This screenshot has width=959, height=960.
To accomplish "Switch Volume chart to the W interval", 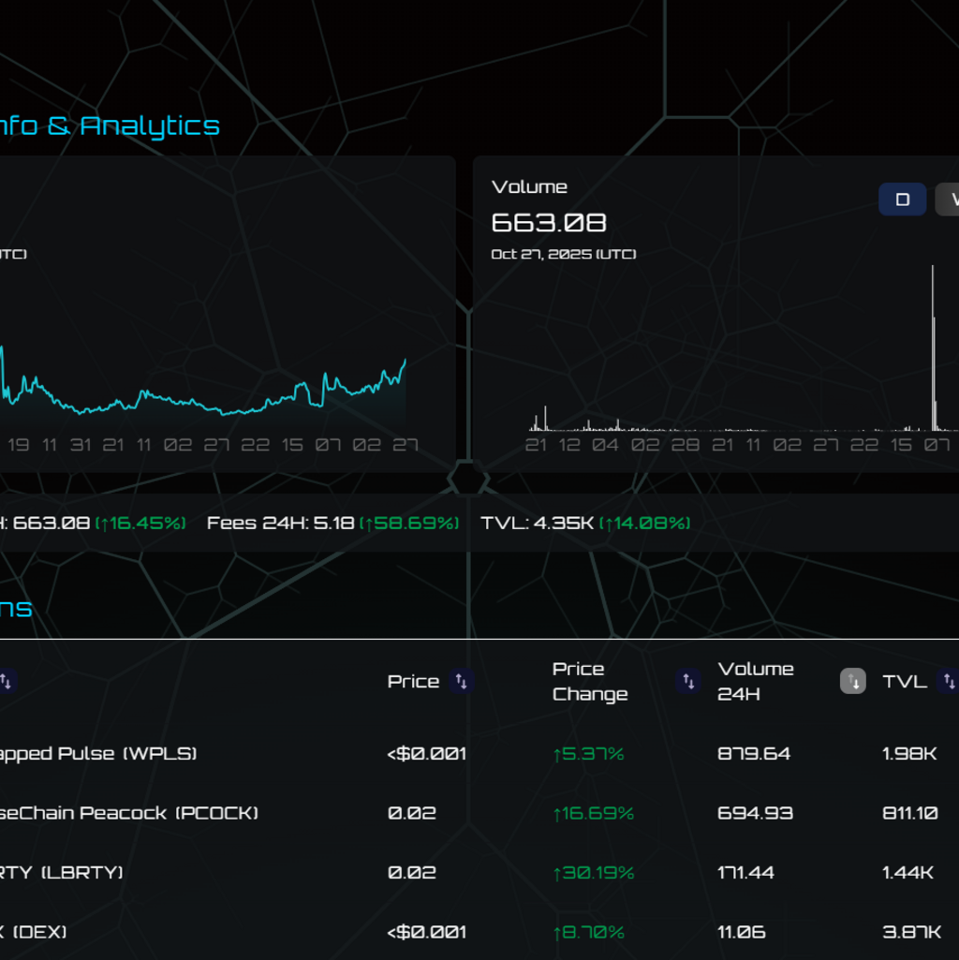I will coord(950,199).
